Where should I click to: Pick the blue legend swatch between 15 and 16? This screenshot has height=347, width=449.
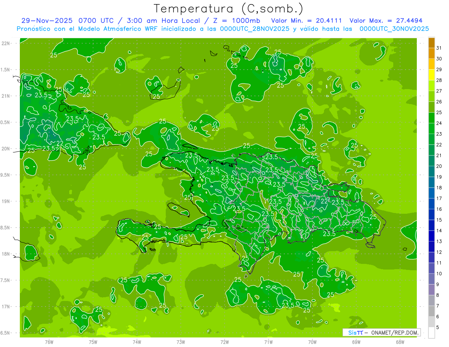[431, 214]
